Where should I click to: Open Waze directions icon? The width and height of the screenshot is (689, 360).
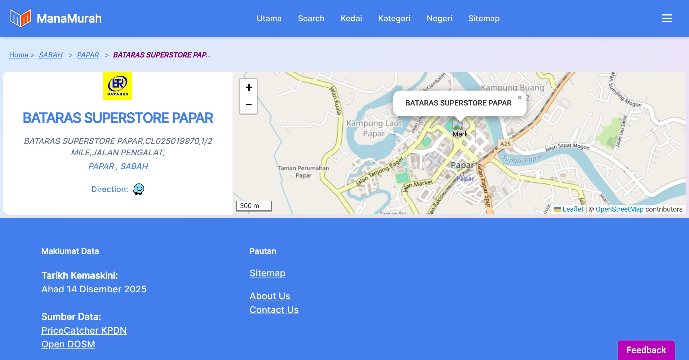138,189
